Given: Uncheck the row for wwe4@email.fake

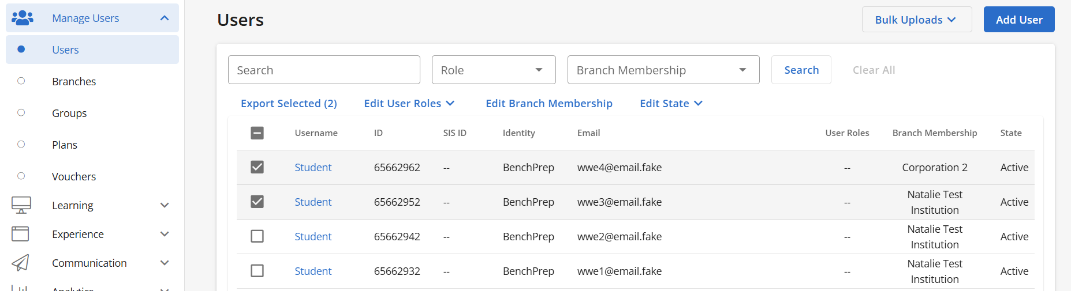Looking at the screenshot, I should 258,167.
